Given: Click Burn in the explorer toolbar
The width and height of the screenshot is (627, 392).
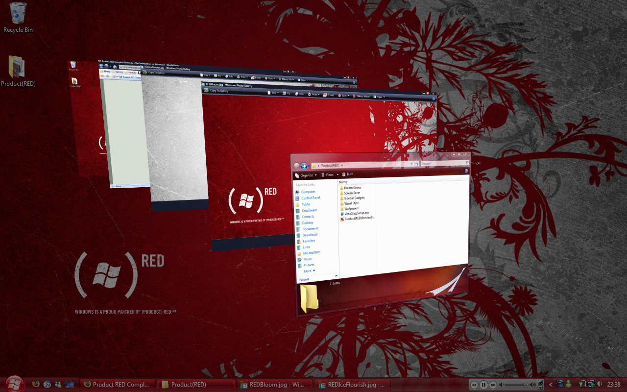Looking at the screenshot, I should click(347, 174).
